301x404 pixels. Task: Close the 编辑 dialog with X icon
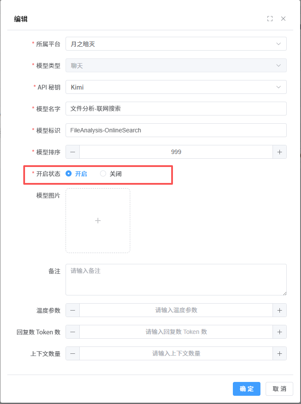283,19
